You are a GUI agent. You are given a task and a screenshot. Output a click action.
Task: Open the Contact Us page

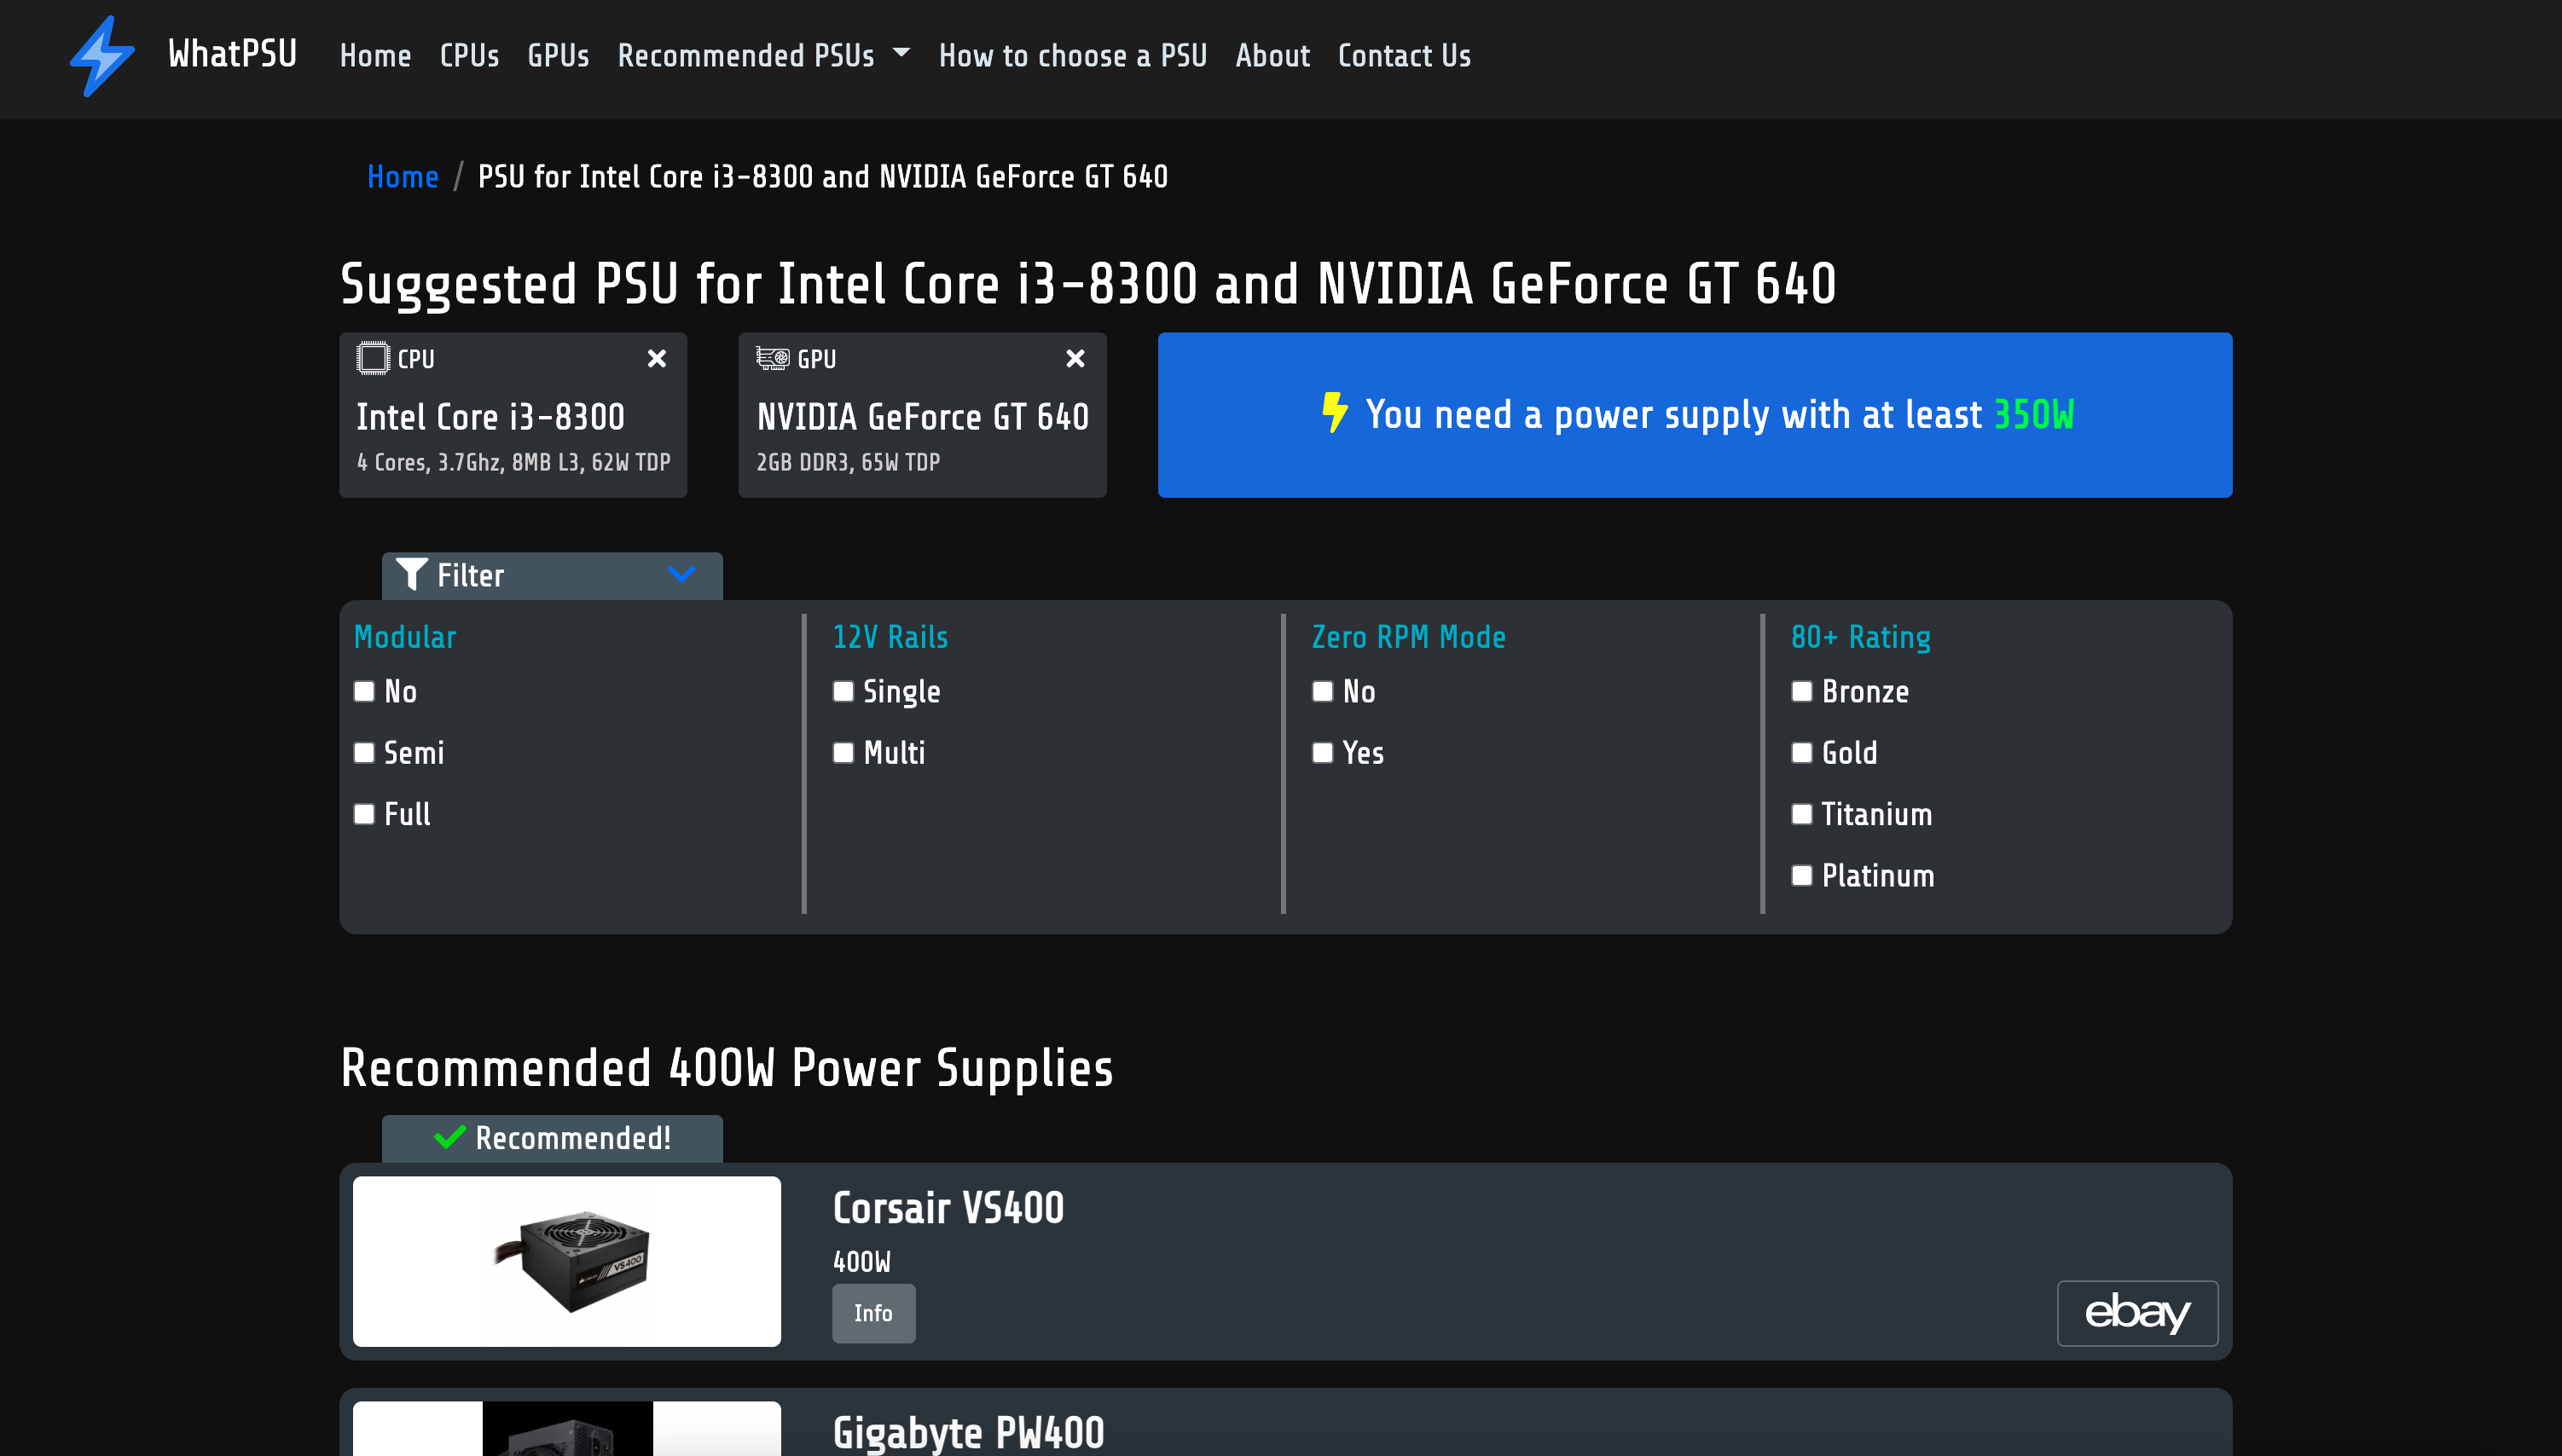(x=1405, y=56)
